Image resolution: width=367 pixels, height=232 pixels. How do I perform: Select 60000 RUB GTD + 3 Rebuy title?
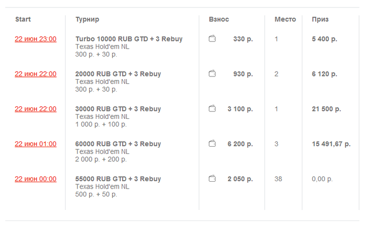(x=118, y=144)
